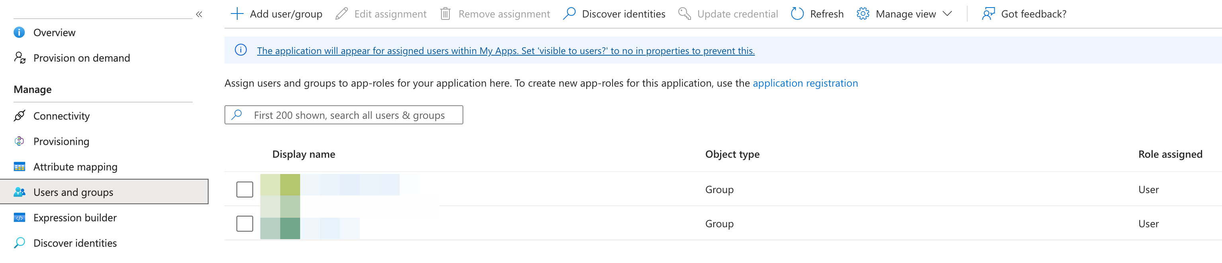
Task: Click the info icon in the banner
Action: (241, 50)
